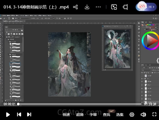The width and height of the screenshot is (159, 120).
Task: Enable picture-in-picture mini player
Action: [114, 7]
